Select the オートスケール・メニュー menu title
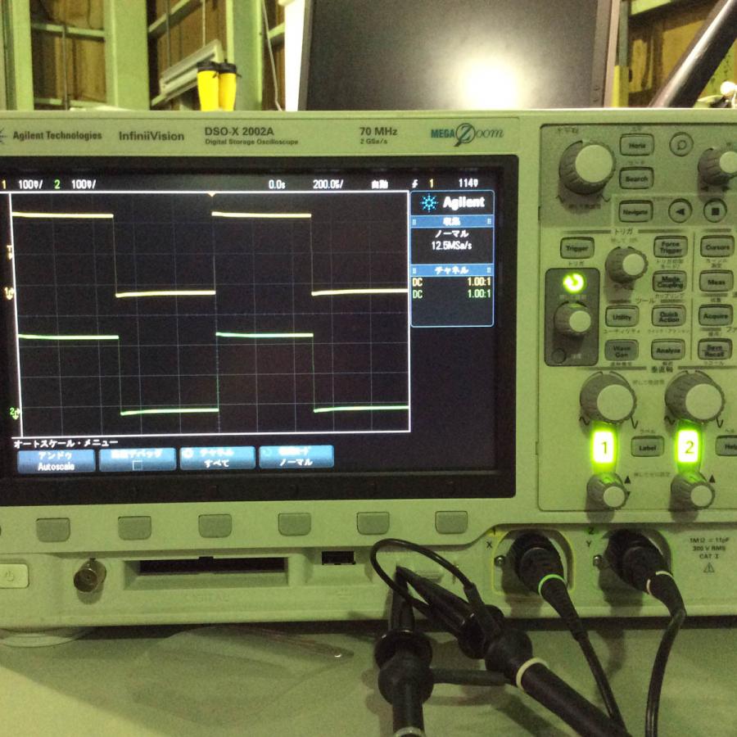The image size is (737, 737). coord(66,443)
